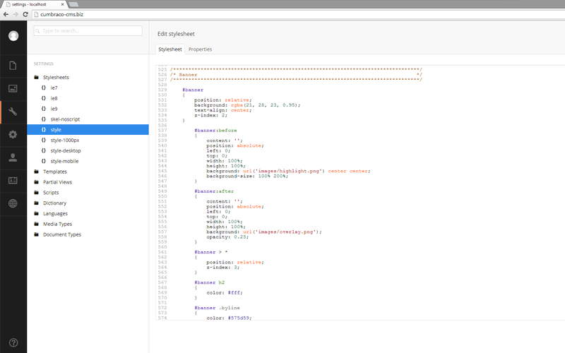Click the Stylesheets folder icon

click(x=37, y=77)
